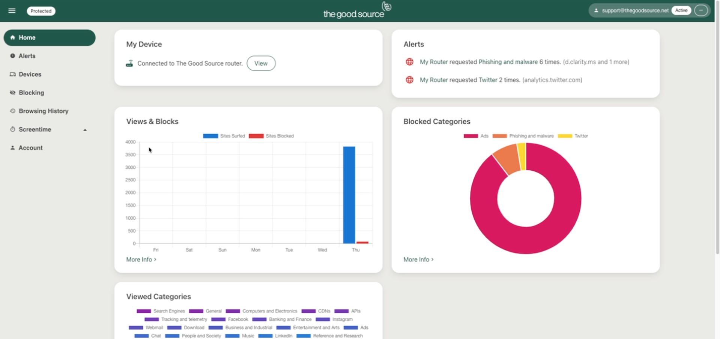Click the Twitter link in alerts

coord(488,80)
